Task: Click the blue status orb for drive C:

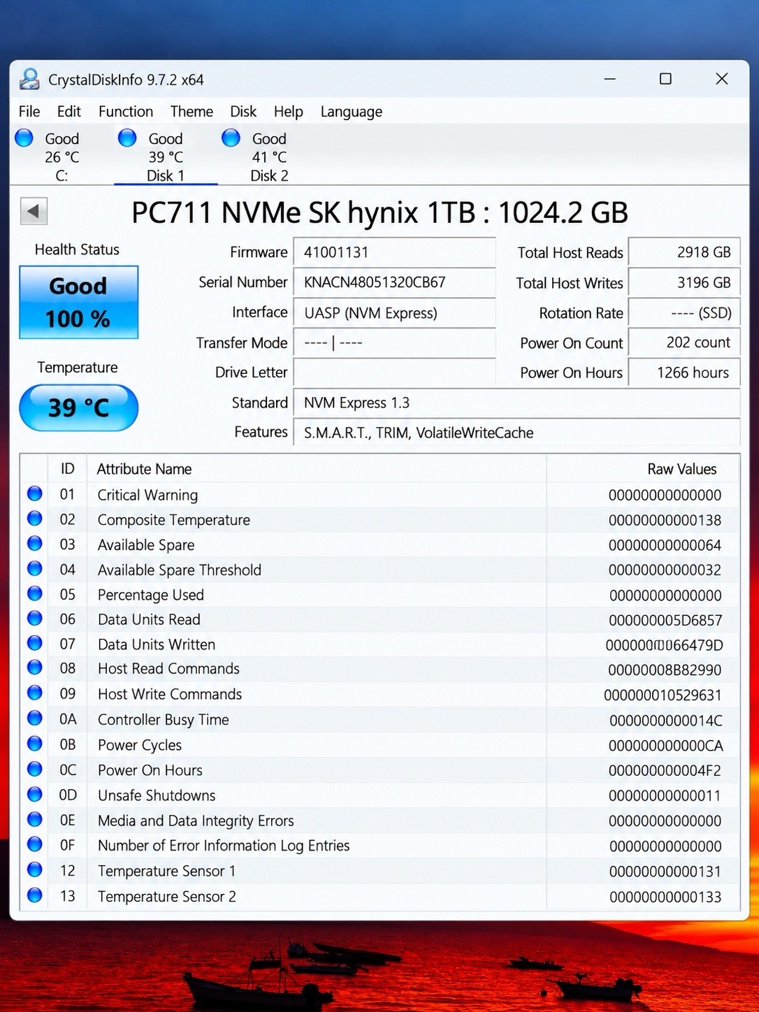Action: pos(24,138)
